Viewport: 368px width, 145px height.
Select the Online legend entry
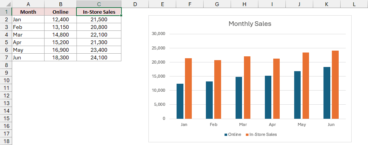click(x=233, y=135)
